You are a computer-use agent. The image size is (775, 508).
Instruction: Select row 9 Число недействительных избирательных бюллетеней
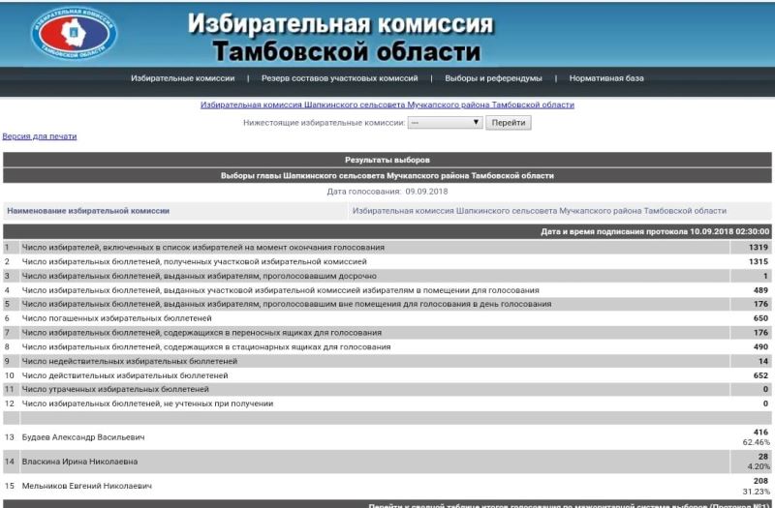(387, 361)
